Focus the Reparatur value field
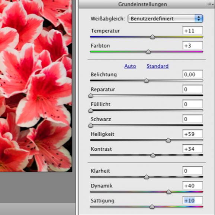Image resolution: width=215 pixels, height=215 pixels. tap(193, 89)
